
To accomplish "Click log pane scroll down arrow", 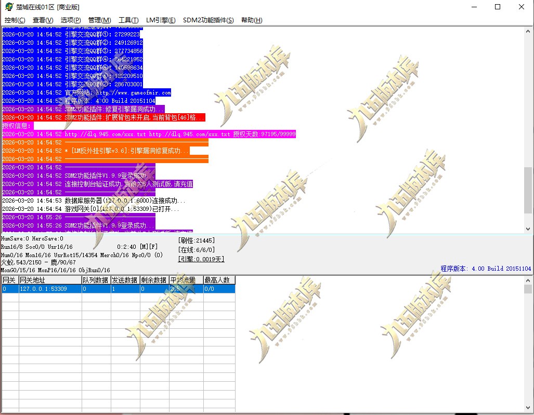I will [x=528, y=229].
